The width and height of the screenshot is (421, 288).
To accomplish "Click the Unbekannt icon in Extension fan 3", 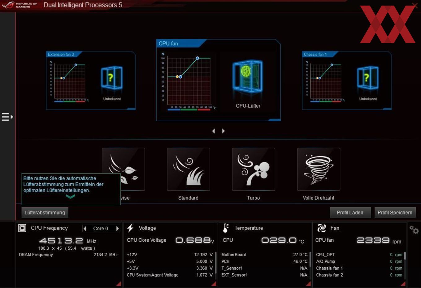I will click(x=112, y=78).
